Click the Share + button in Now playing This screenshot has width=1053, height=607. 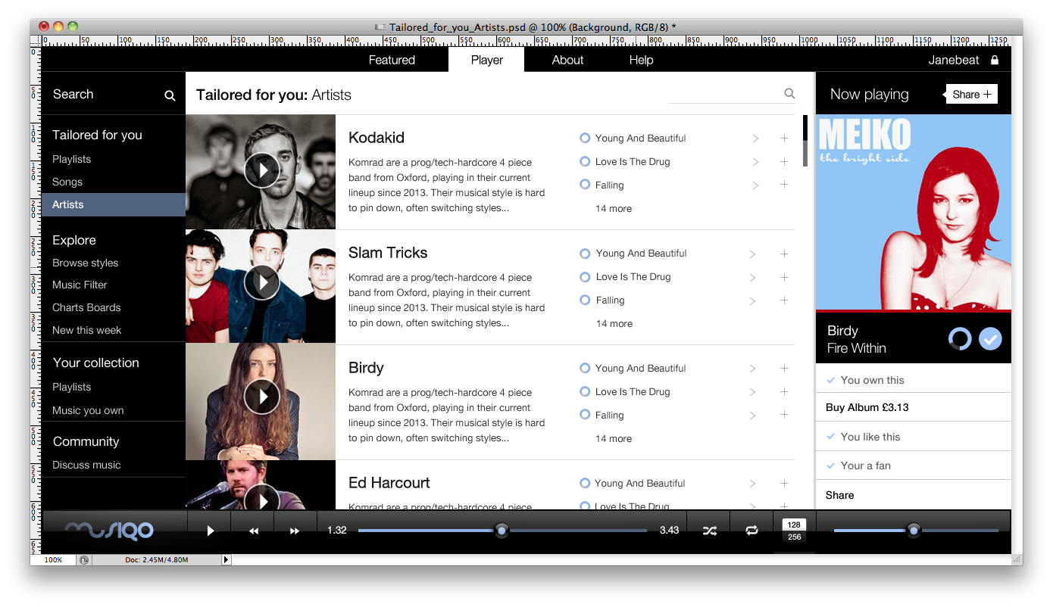[971, 94]
